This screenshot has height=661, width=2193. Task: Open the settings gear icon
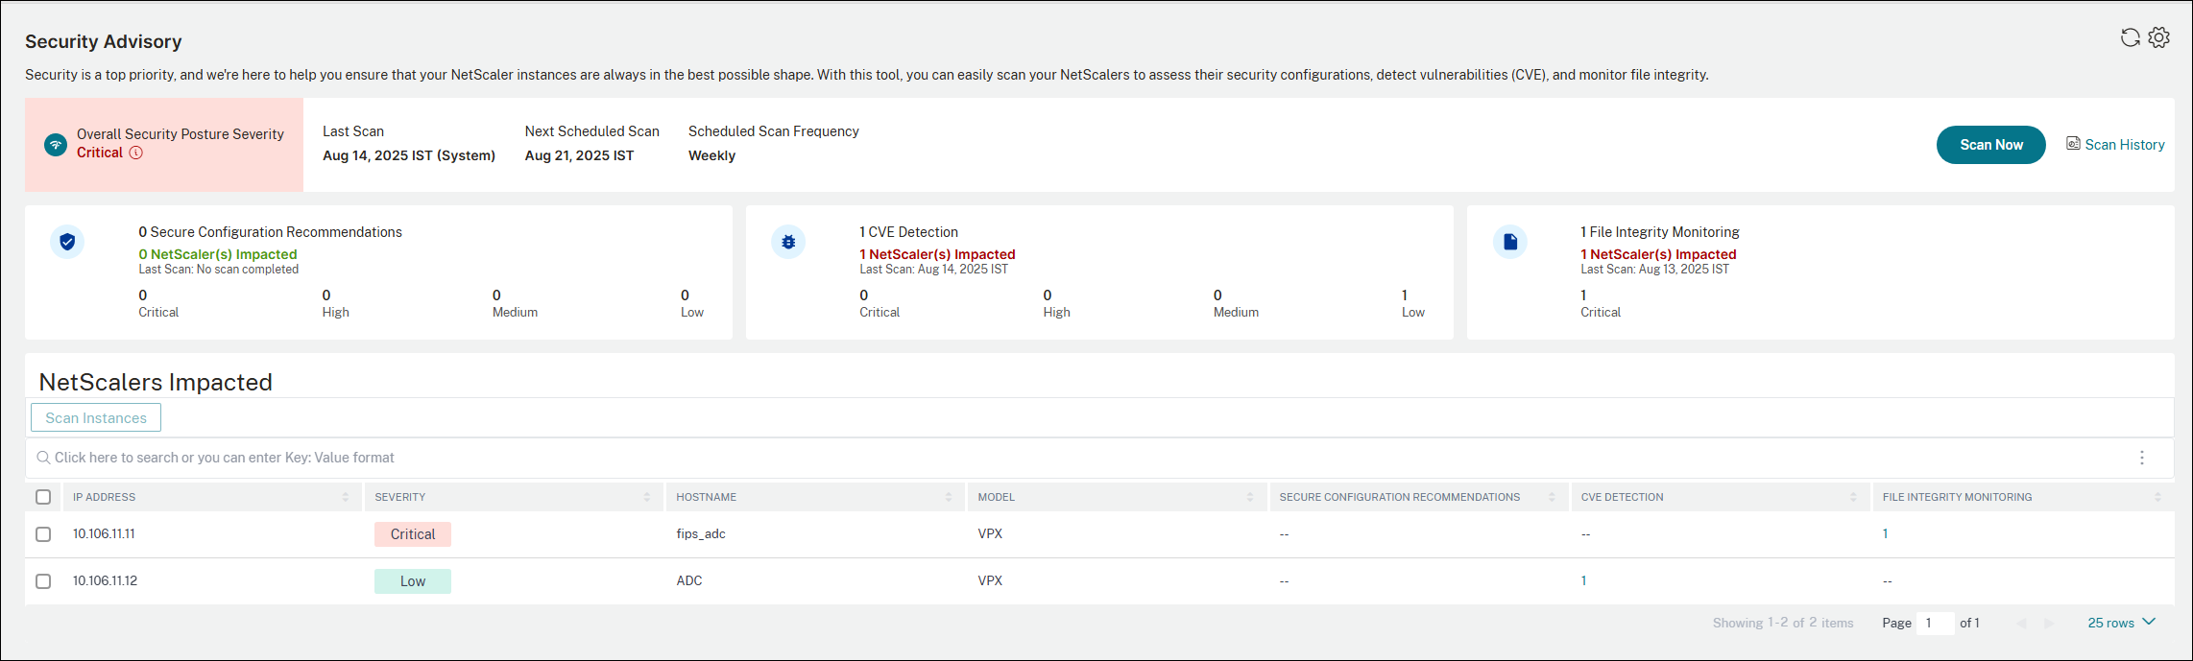point(2158,37)
